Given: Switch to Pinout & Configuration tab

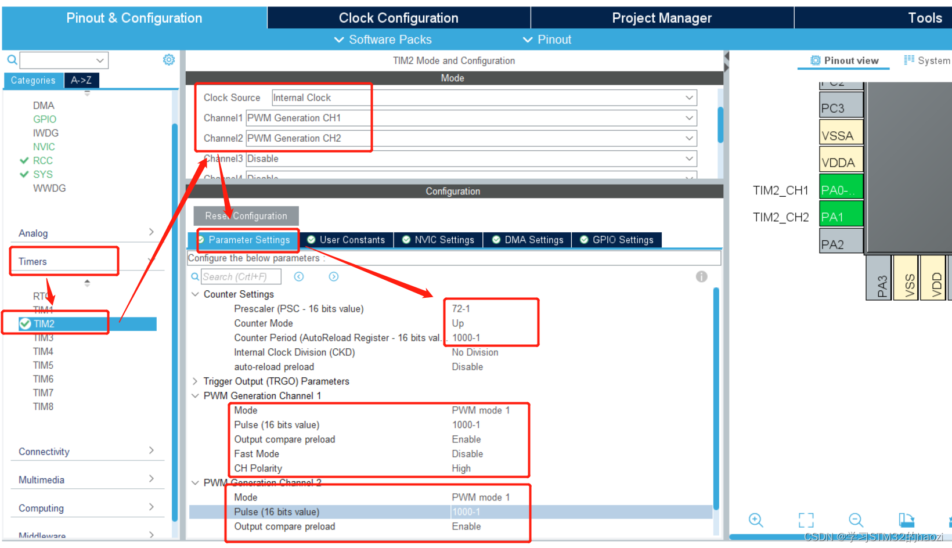Looking at the screenshot, I should click(x=134, y=18).
